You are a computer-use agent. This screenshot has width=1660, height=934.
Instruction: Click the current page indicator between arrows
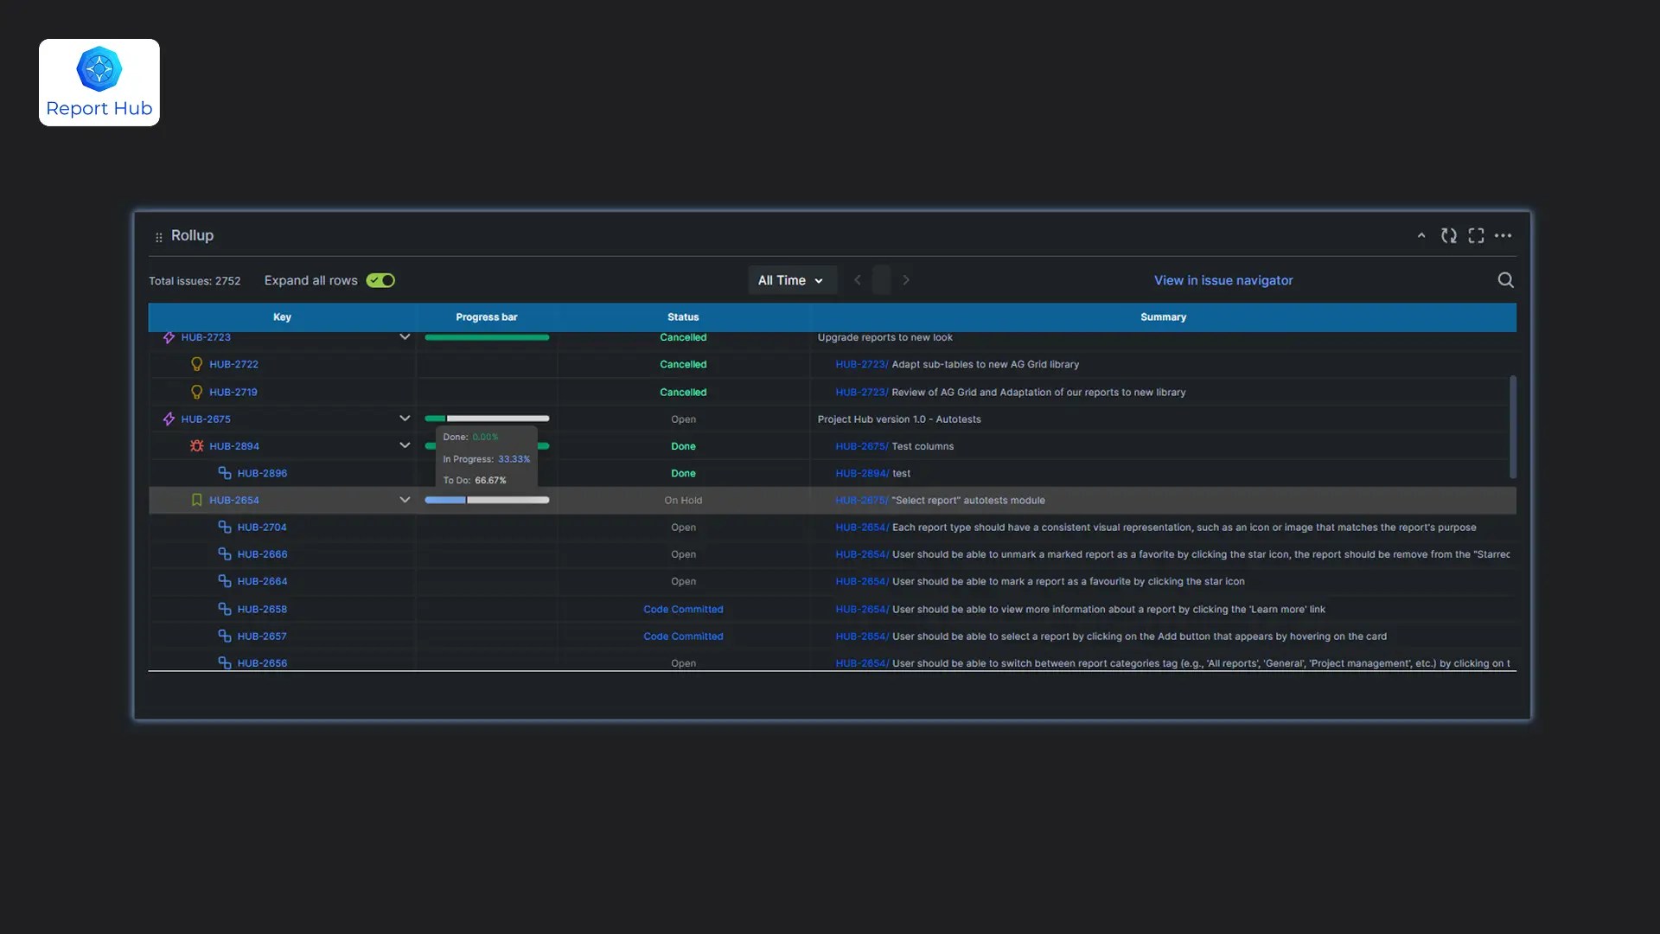tap(881, 280)
